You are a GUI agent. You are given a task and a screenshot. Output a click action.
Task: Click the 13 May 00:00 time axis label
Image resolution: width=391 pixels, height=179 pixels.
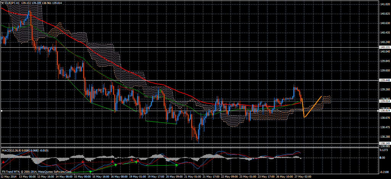pos(27,177)
